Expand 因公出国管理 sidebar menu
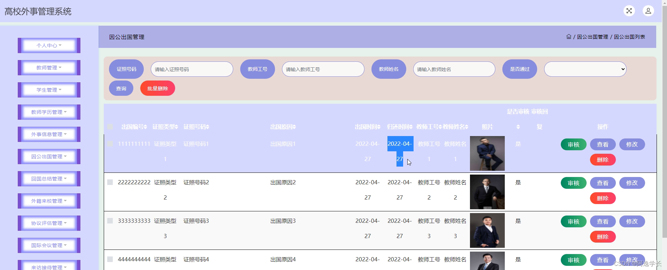This screenshot has width=667, height=270. 49,157
